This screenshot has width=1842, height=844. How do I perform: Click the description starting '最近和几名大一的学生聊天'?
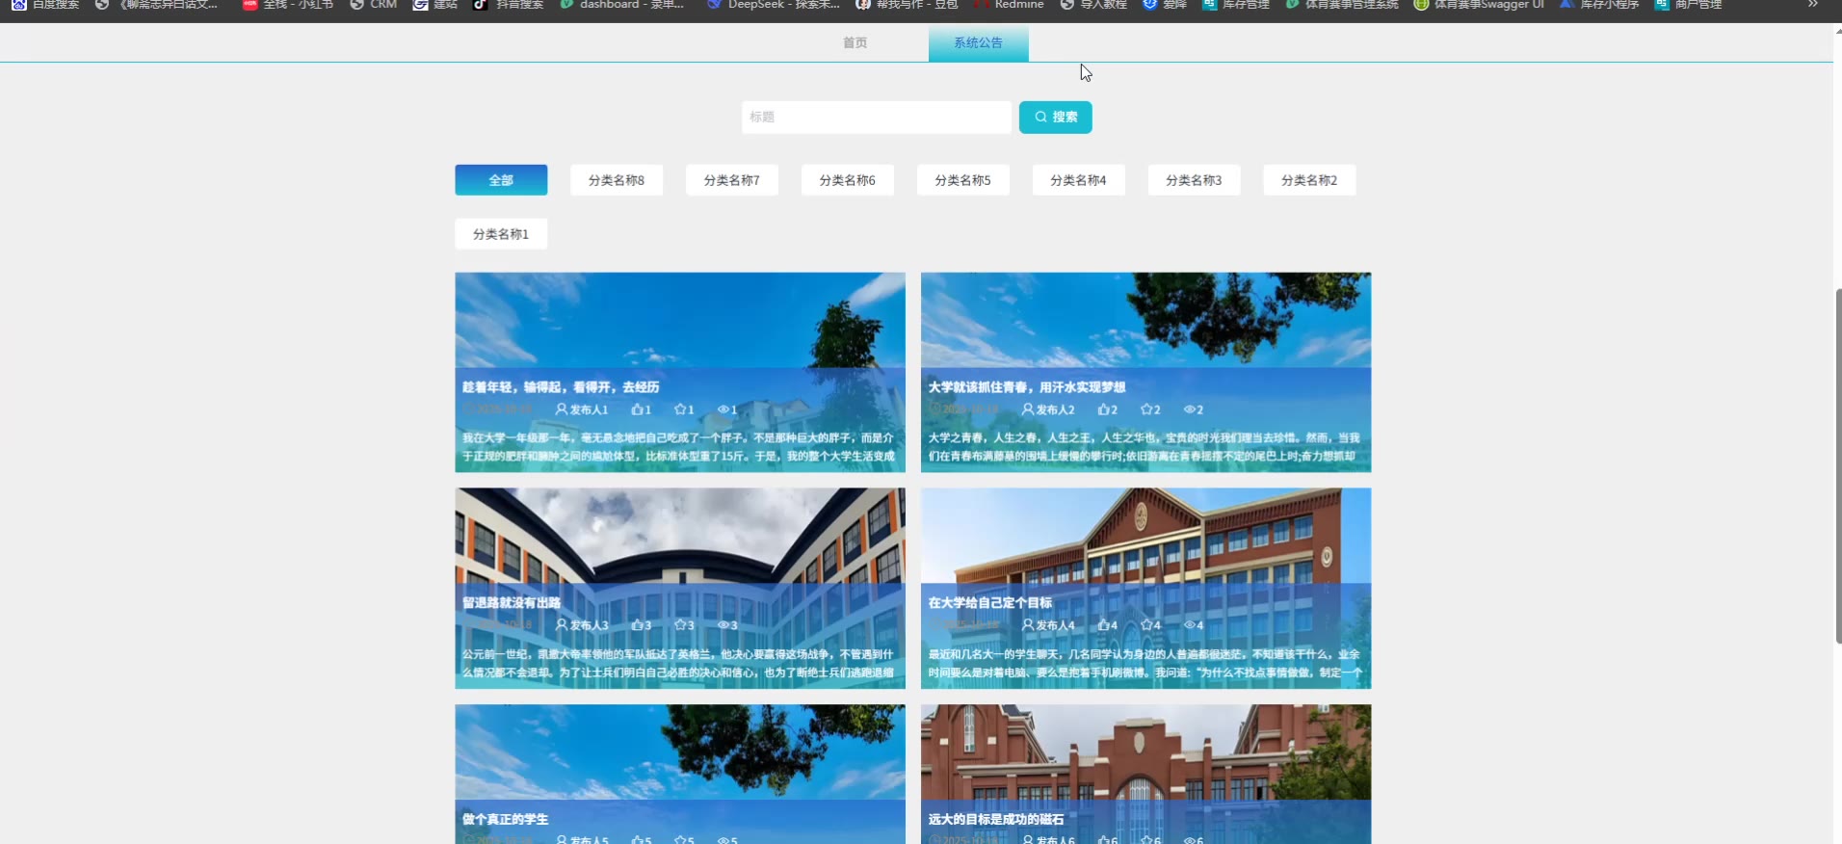[1145, 663]
